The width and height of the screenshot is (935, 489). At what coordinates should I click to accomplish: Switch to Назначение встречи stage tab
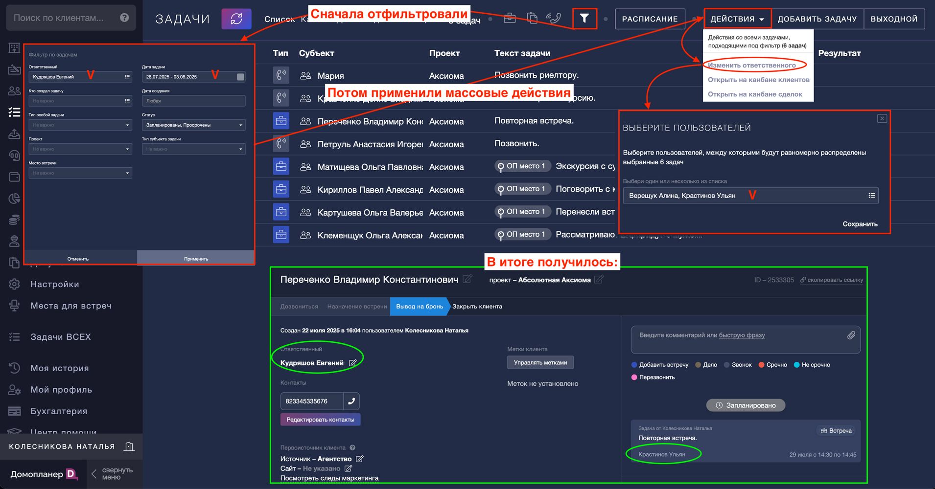357,306
